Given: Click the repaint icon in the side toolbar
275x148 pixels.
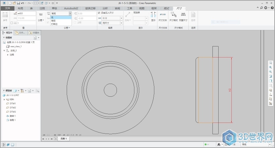Looking at the screenshot, I should pos(271,76).
